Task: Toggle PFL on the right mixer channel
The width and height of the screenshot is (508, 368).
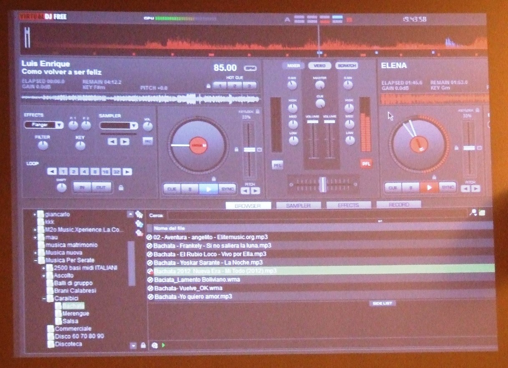Action: click(x=366, y=164)
